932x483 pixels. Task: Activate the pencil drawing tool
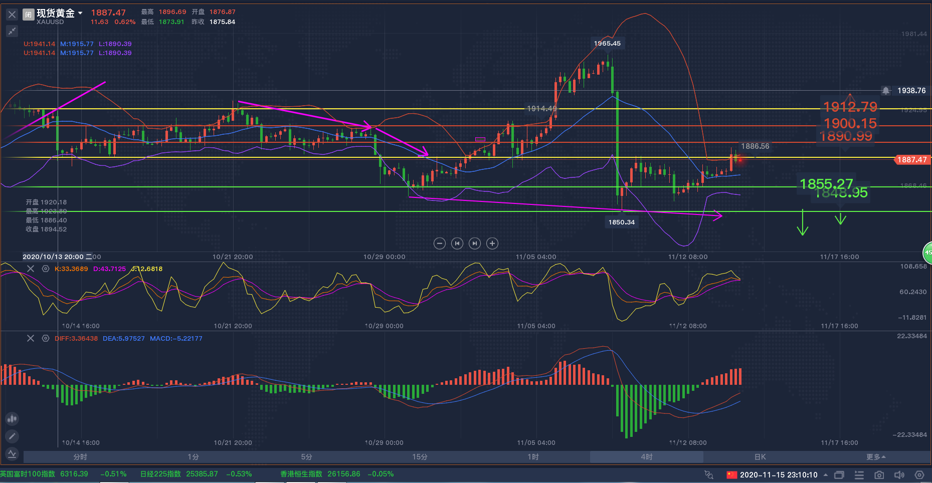(x=12, y=436)
